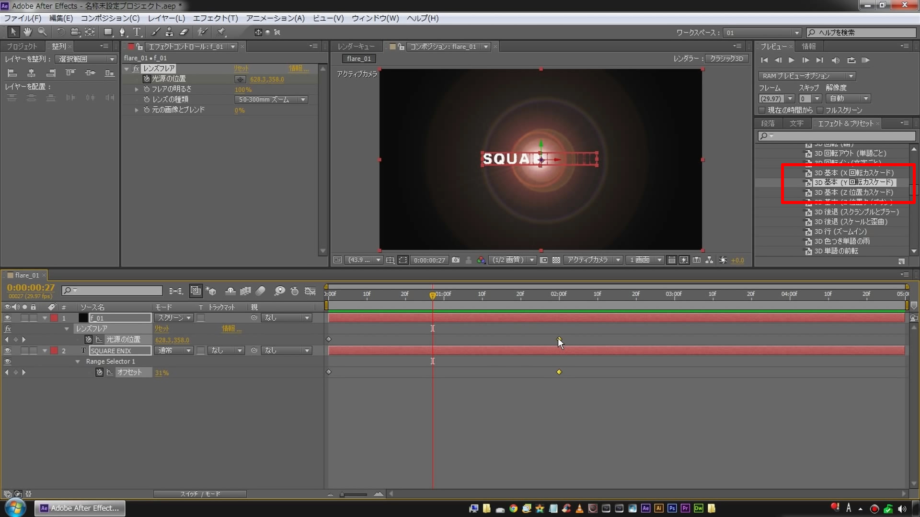
Task: Enable 現在の時間から checkbox
Action: click(762, 110)
